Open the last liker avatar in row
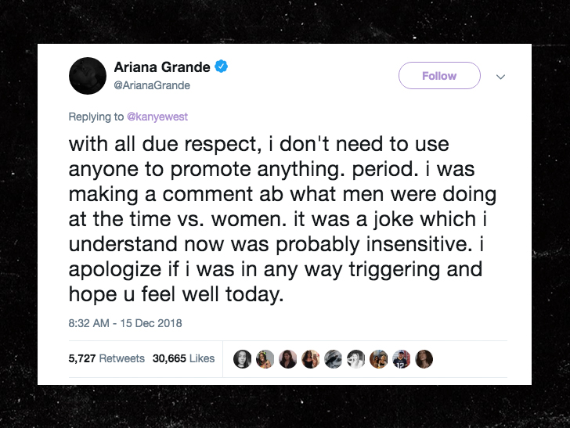This screenshot has width=570, height=428. point(424,359)
